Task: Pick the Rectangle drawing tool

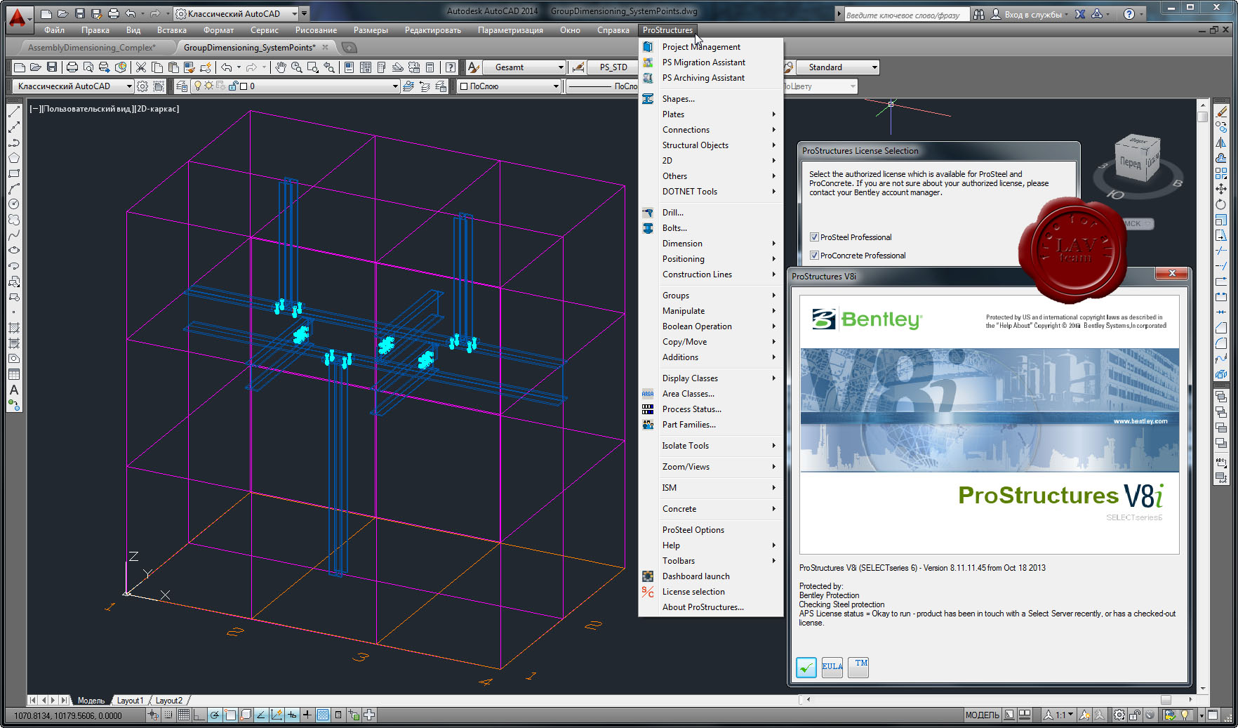Action: (13, 173)
